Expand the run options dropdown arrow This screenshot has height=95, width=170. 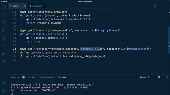tap(158, 6)
